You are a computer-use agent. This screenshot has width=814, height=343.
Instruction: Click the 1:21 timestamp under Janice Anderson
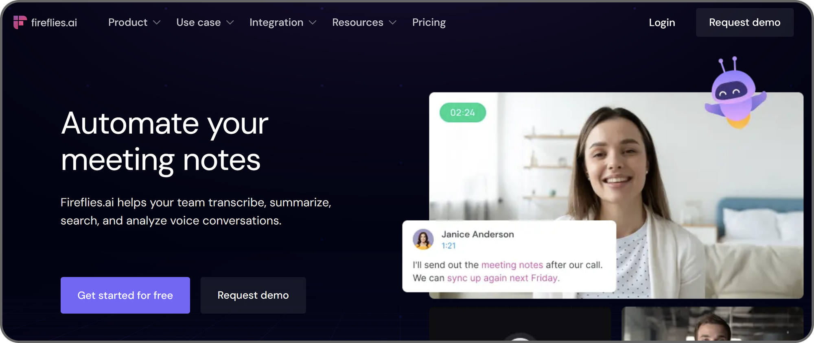pos(449,245)
